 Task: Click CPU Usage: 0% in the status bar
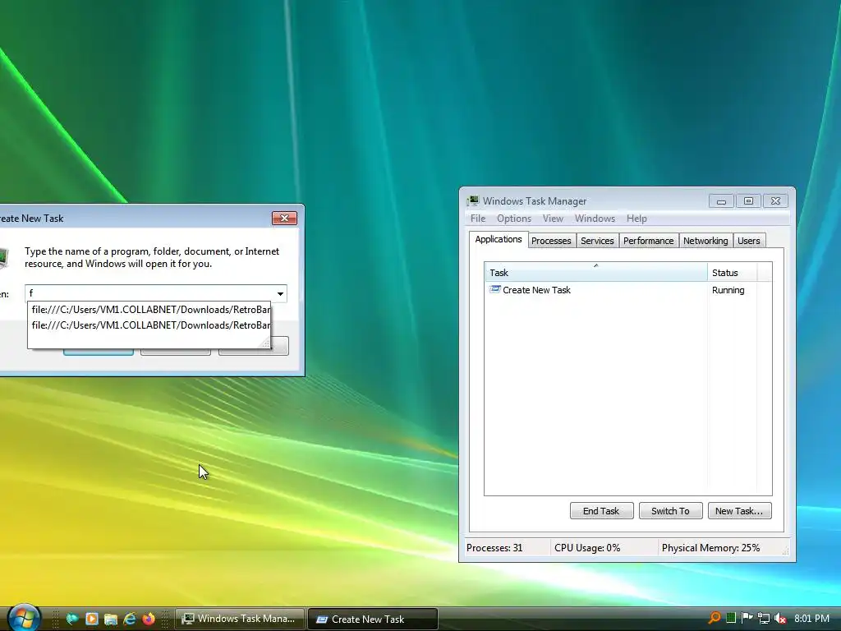(x=587, y=548)
